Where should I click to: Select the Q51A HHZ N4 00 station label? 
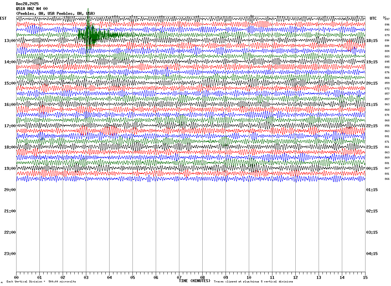[32, 9]
